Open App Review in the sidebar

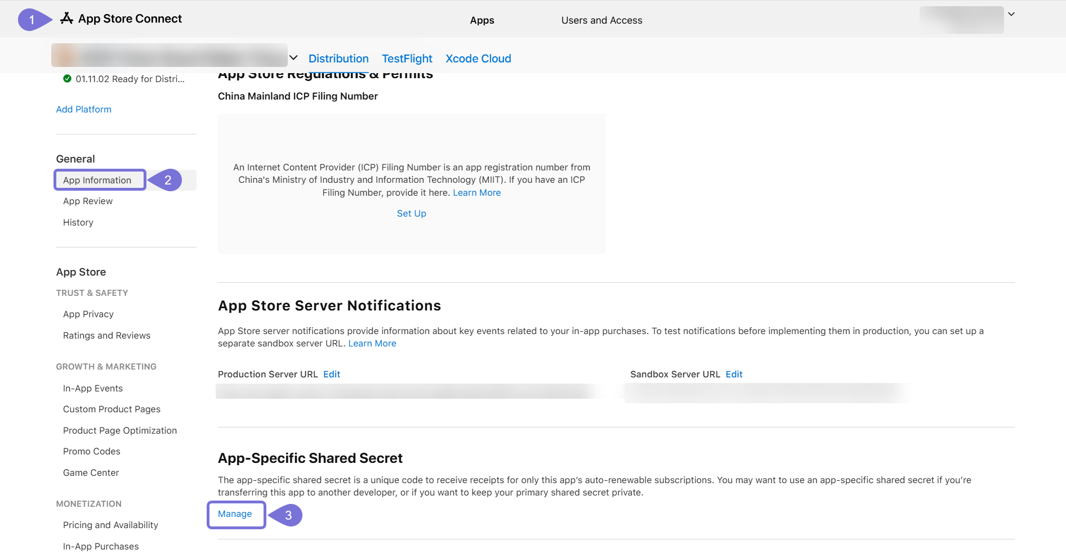point(88,201)
